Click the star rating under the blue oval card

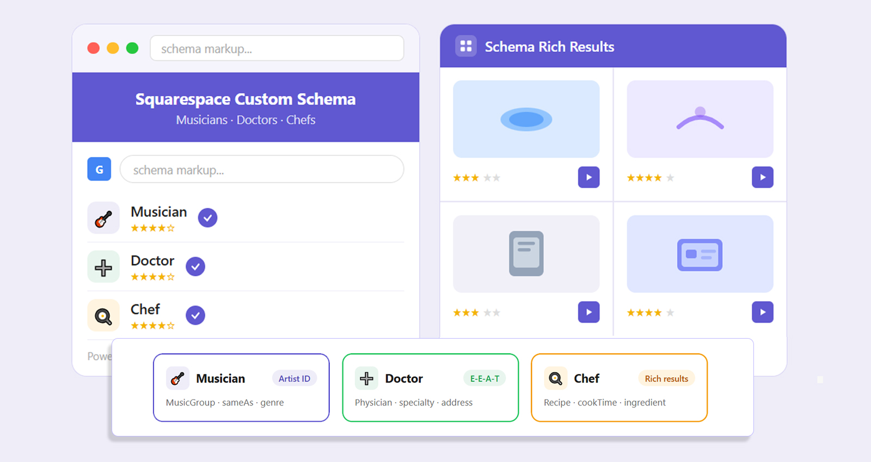[477, 178]
